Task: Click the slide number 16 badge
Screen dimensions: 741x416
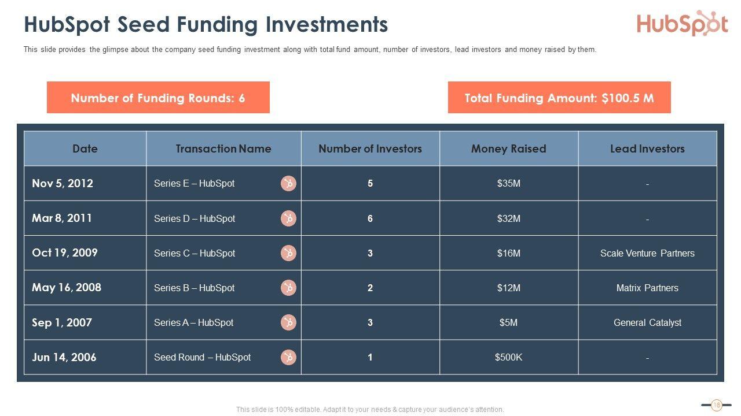Action: point(716,405)
